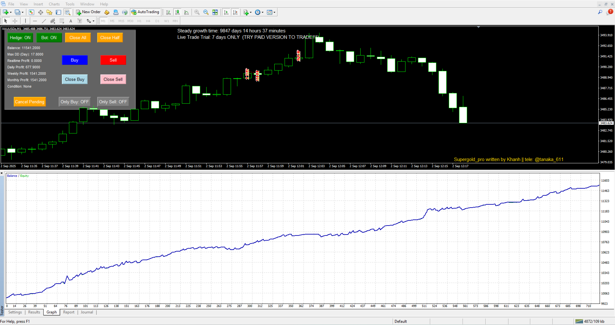
Task: Click New Order in toolbar
Action: 88,12
